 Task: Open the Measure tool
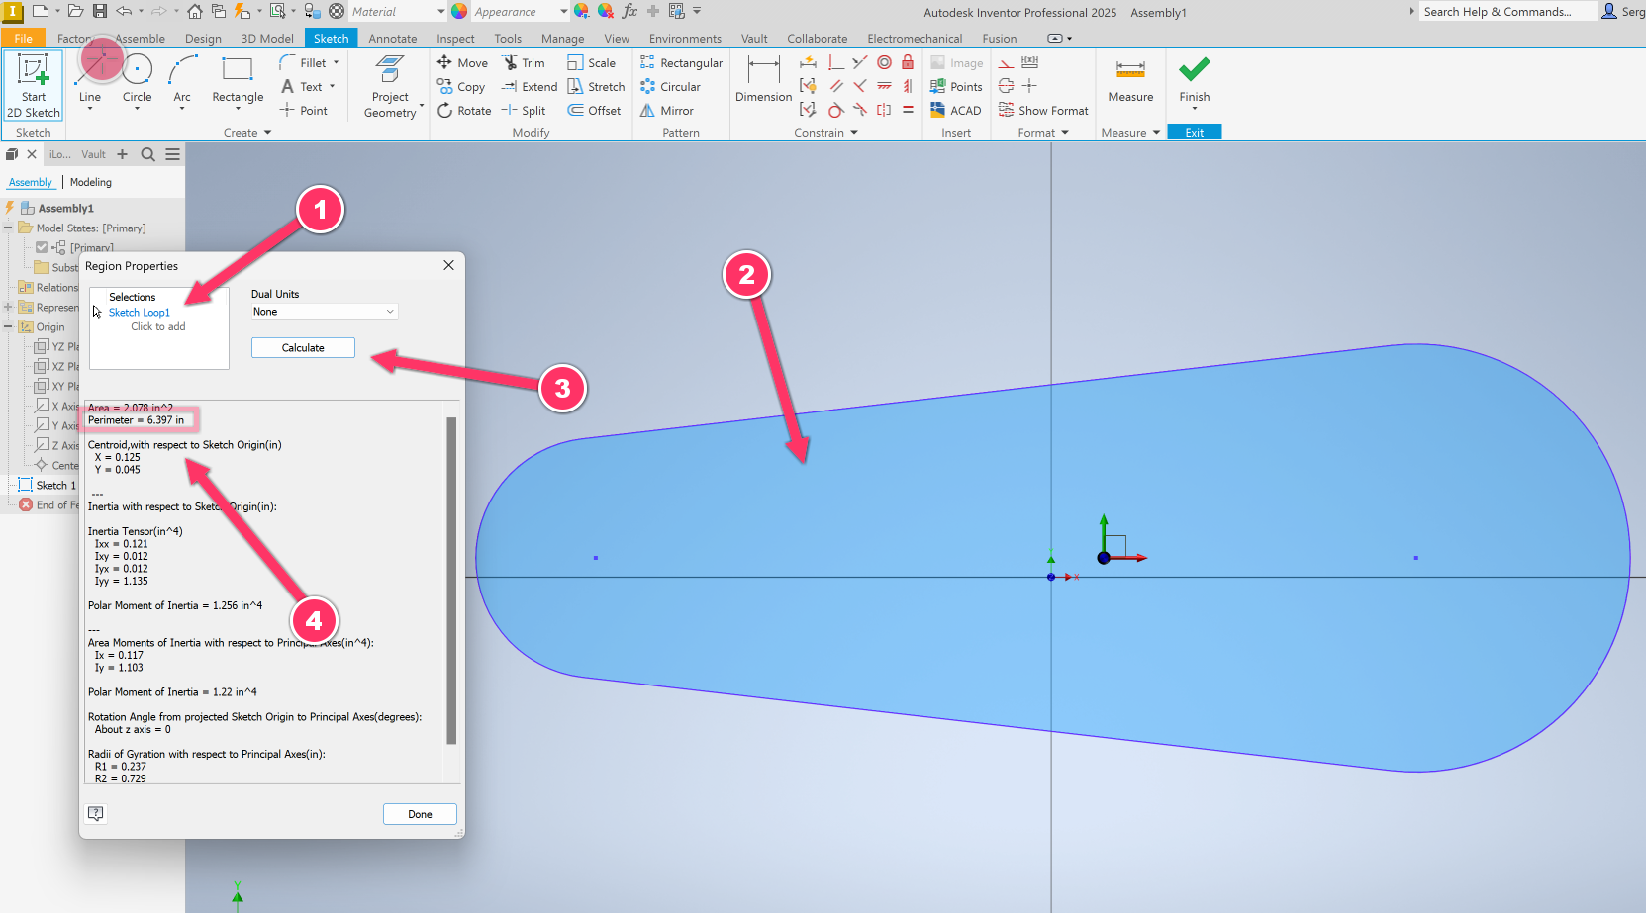point(1129,79)
